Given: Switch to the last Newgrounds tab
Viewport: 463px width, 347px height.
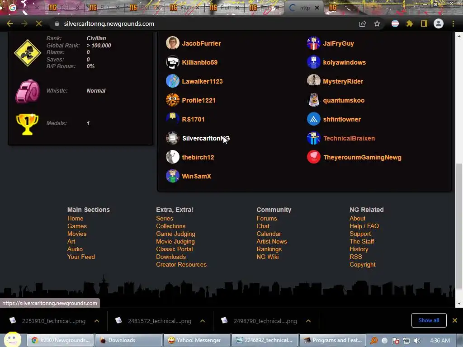Looking at the screenshot, I should [344, 8].
